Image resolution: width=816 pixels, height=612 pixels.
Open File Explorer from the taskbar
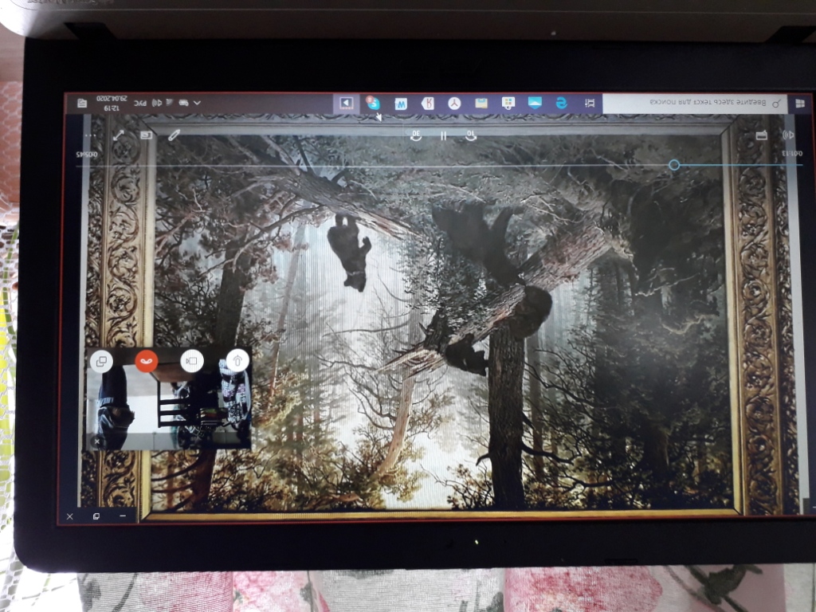tap(481, 103)
